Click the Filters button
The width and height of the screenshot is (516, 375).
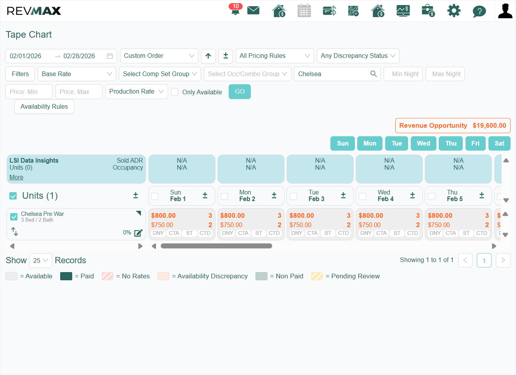coord(20,74)
